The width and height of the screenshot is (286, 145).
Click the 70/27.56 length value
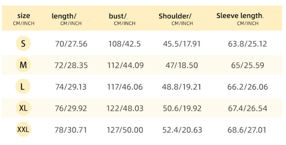[x=71, y=44]
